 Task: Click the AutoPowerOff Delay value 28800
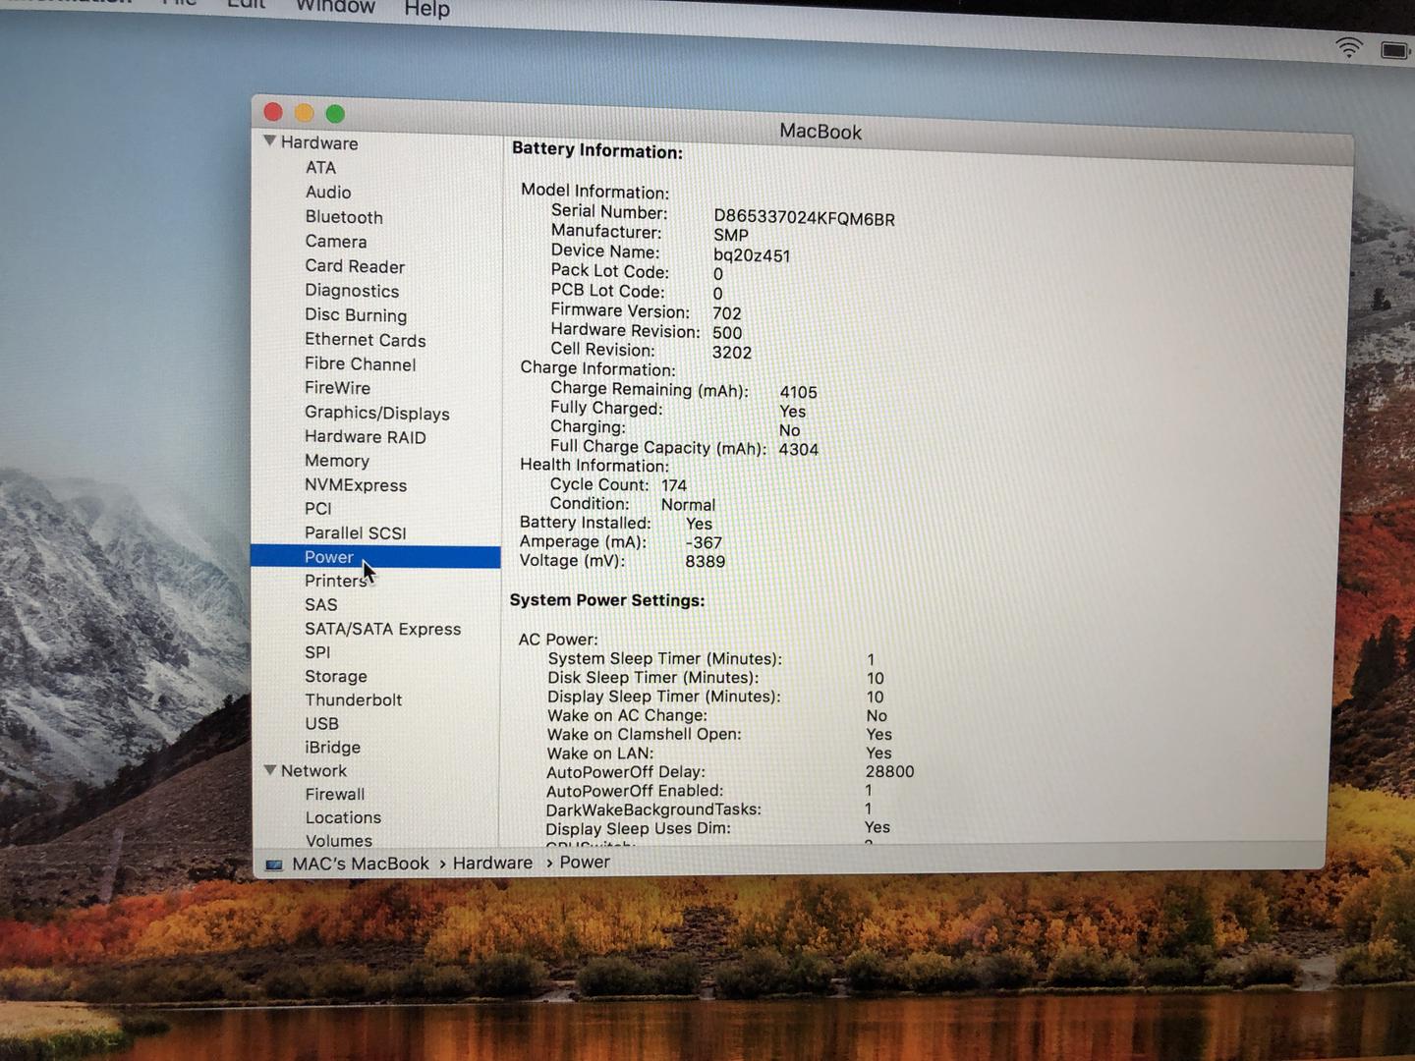coord(889,772)
